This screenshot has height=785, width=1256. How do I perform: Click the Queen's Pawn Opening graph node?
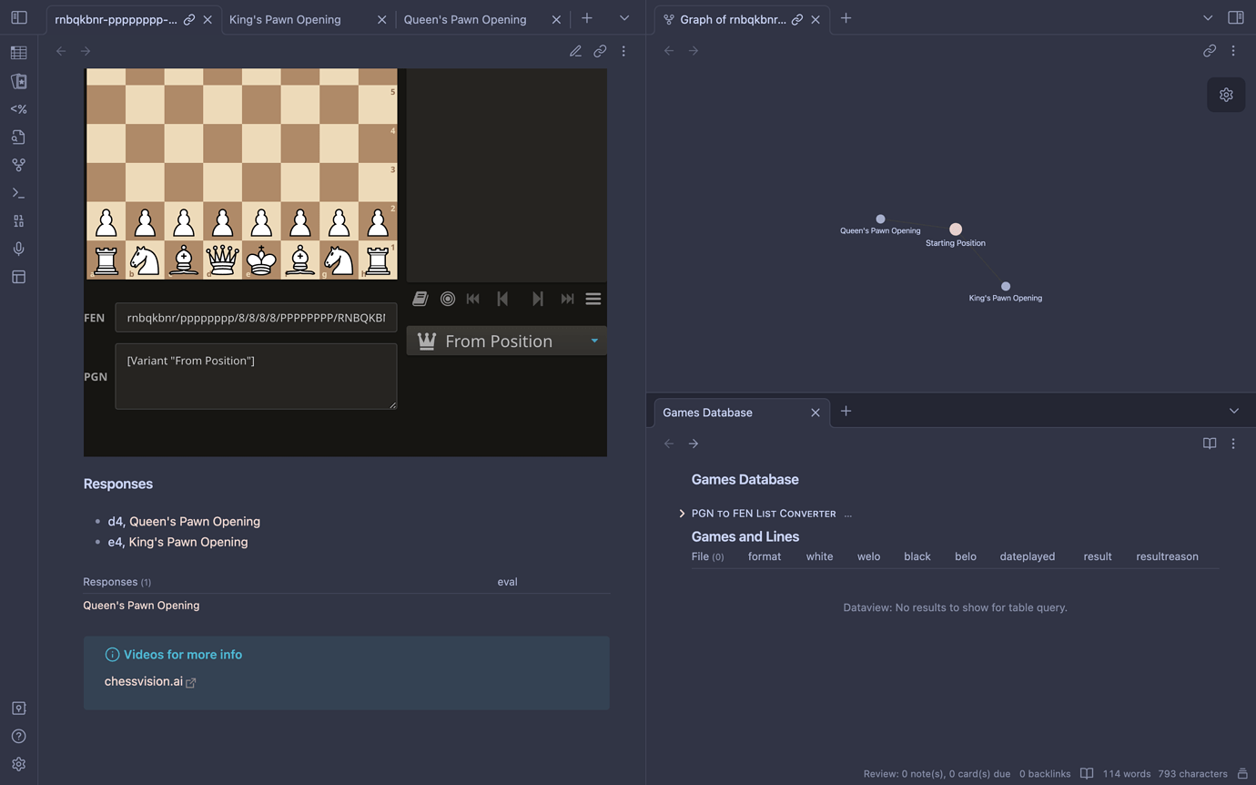(879, 219)
